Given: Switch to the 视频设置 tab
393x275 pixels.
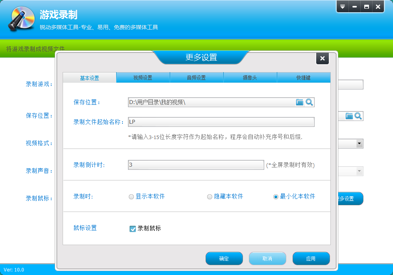Looking at the screenshot, I should coord(143,78).
